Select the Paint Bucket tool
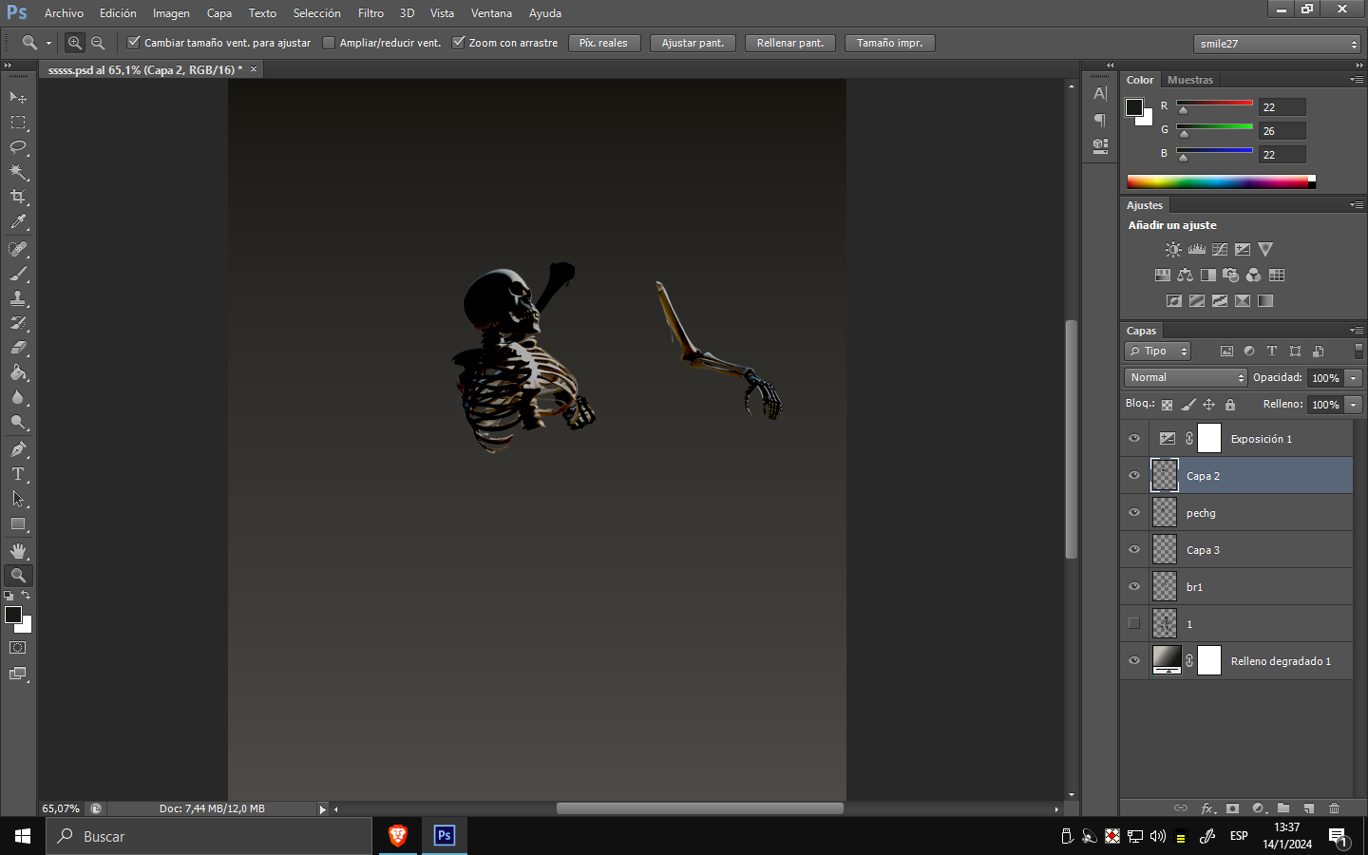1368x855 pixels. 18,372
